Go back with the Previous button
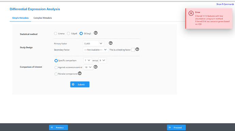235x131 pixels. (x=59, y=128)
